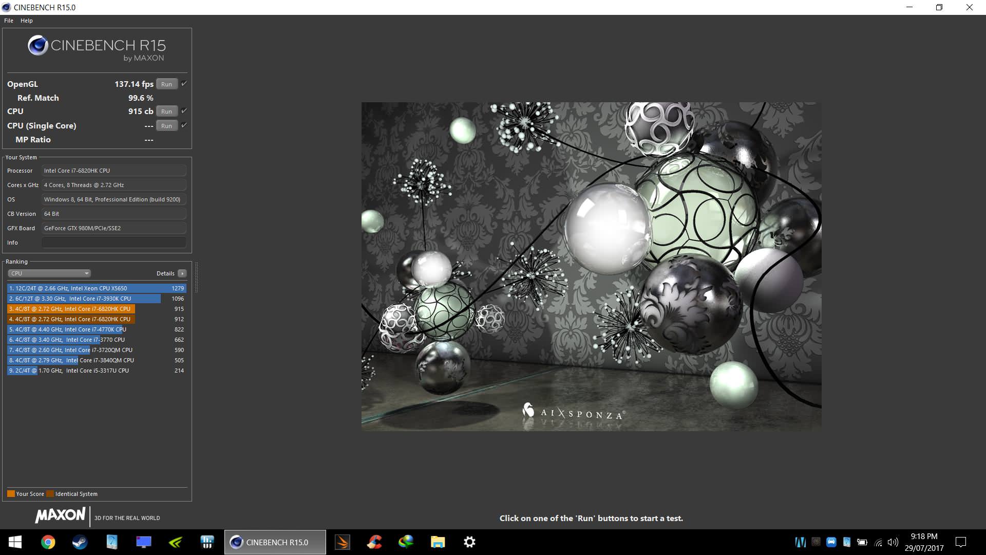Click the rendered spheres scene image
This screenshot has height=555, width=986.
(x=591, y=266)
